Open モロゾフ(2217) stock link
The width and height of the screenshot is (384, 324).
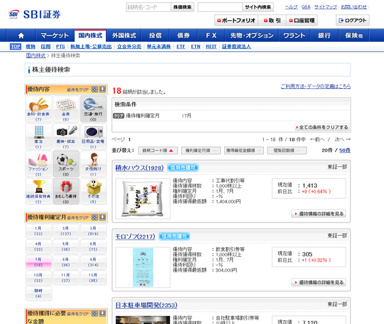pyautogui.click(x=135, y=236)
